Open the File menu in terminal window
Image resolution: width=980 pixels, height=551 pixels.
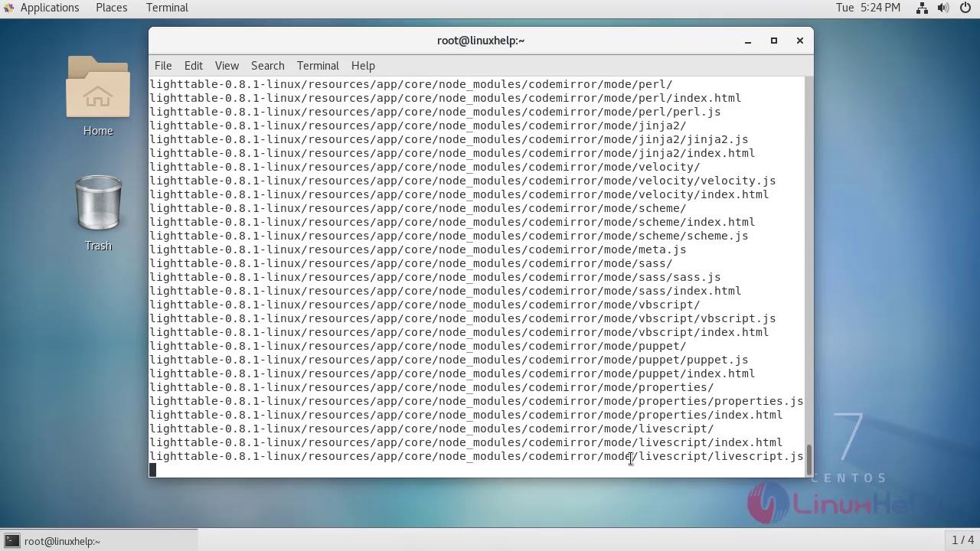163,66
